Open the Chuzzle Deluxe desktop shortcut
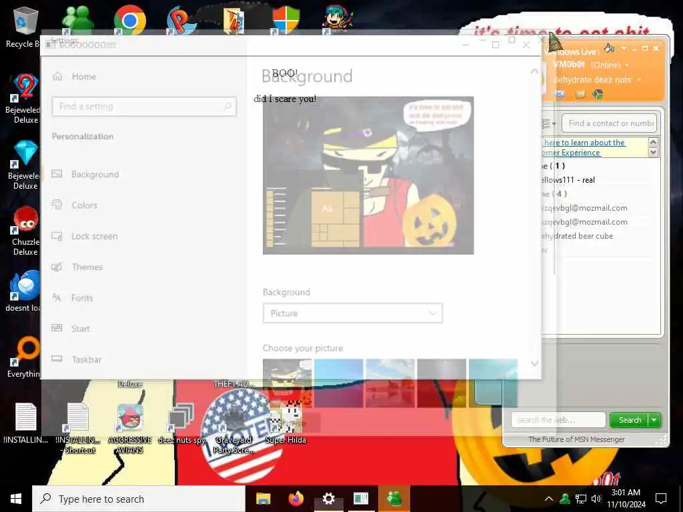Viewport: 683px width, 512px height. pyautogui.click(x=25, y=231)
